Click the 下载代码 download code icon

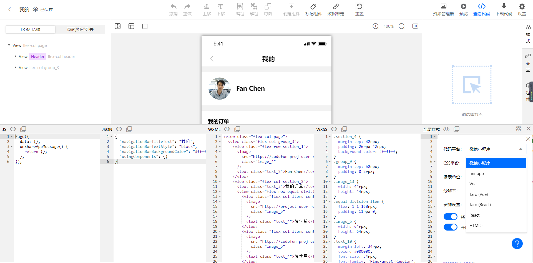point(504,9)
